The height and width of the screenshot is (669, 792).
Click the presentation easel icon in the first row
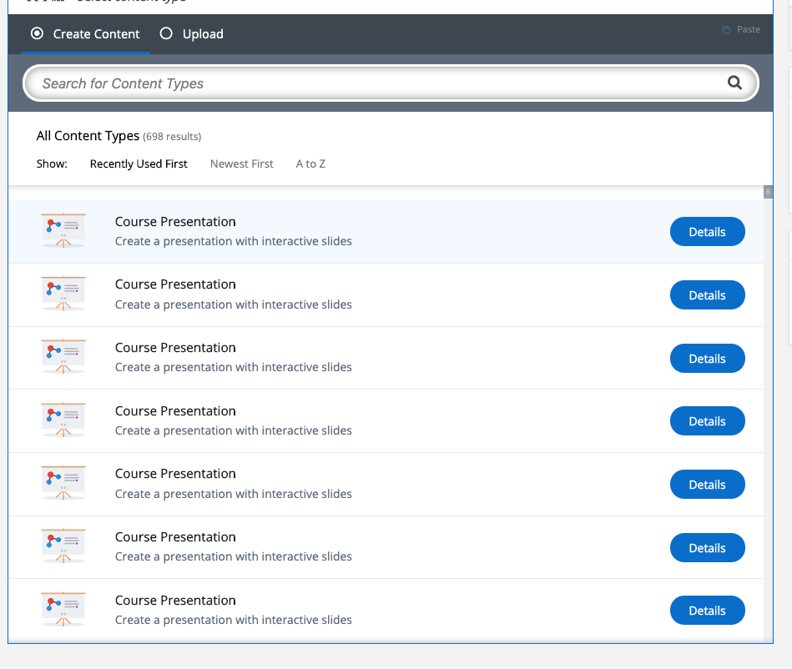(63, 231)
